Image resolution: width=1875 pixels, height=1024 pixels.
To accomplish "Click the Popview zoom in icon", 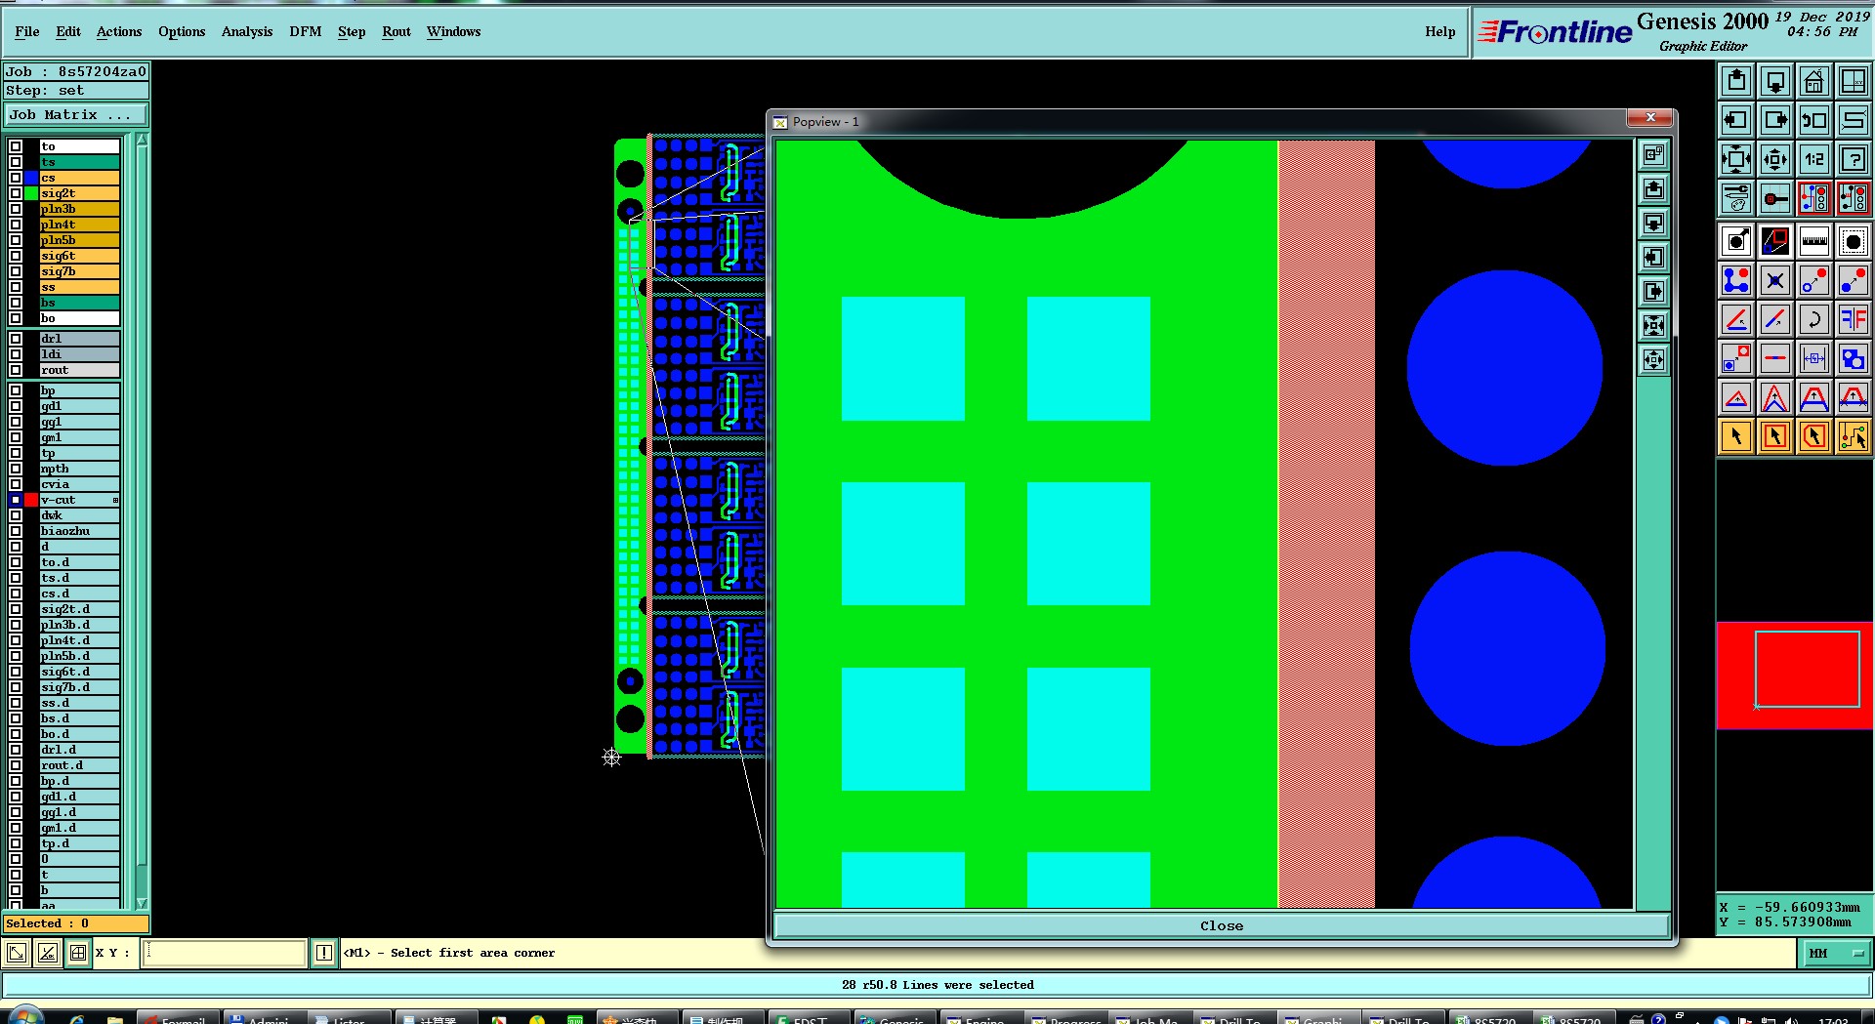I will [x=1653, y=325].
